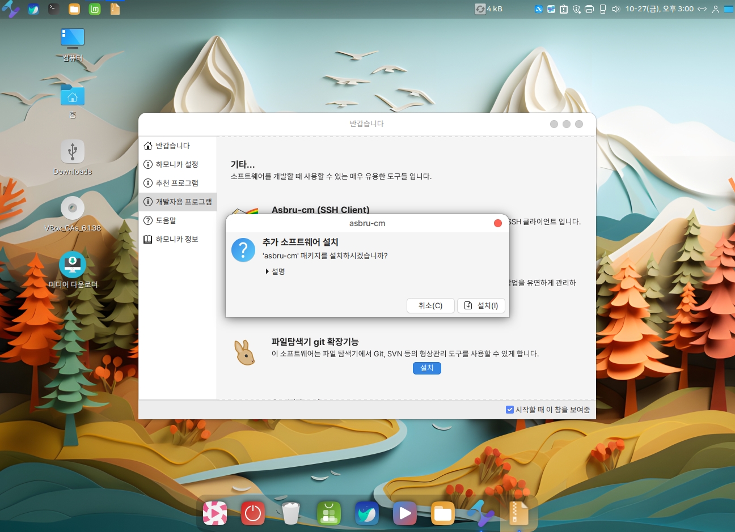Screen dimensions: 735x532
Task: Go to 도움말 help section
Action: pyautogui.click(x=166, y=220)
